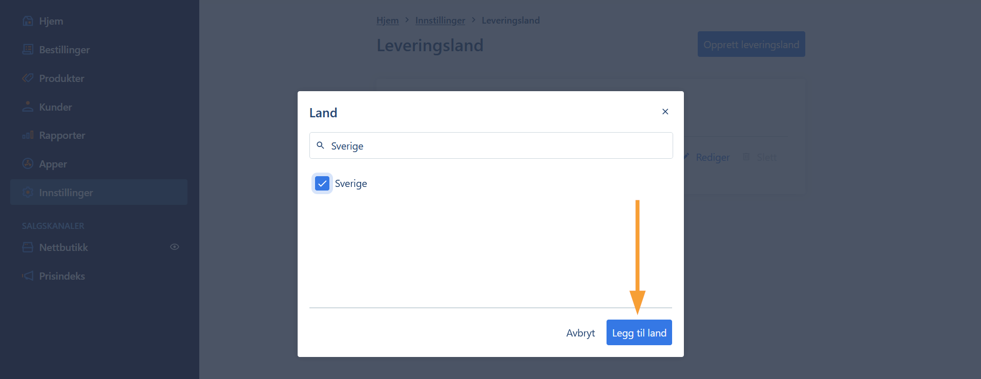
Task: Click the Legg til land button
Action: [639, 332]
